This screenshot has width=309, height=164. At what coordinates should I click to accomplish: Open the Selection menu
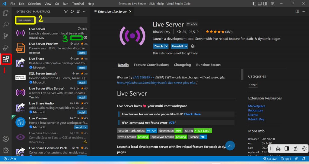point(34,4)
